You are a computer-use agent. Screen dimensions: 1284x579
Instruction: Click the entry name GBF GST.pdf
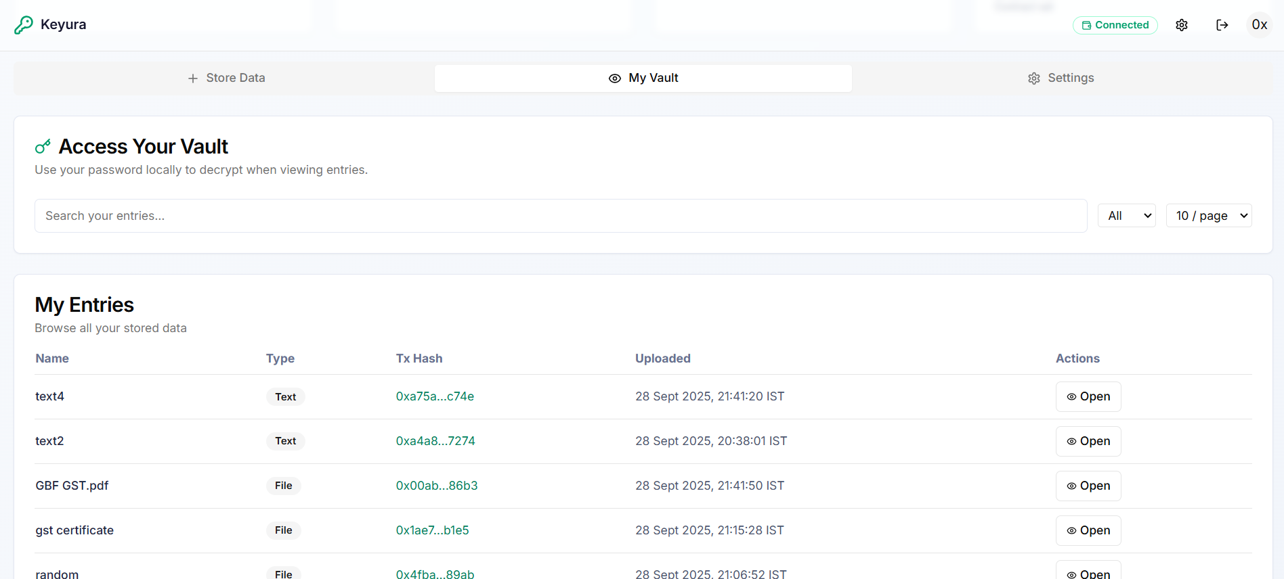point(72,486)
